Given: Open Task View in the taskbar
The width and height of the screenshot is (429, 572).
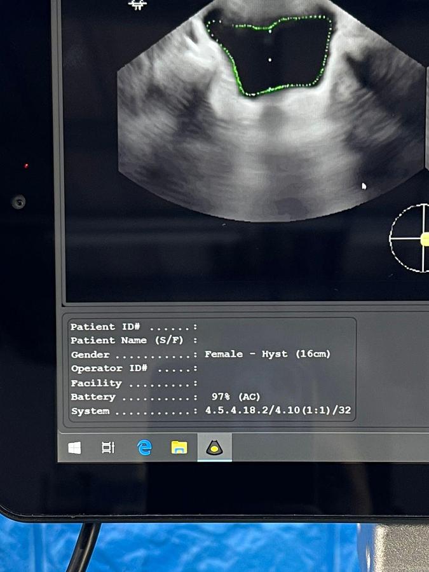Looking at the screenshot, I should click(108, 447).
